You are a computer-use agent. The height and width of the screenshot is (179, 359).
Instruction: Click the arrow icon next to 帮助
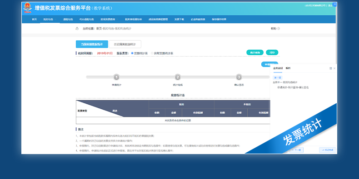[x=279, y=29]
